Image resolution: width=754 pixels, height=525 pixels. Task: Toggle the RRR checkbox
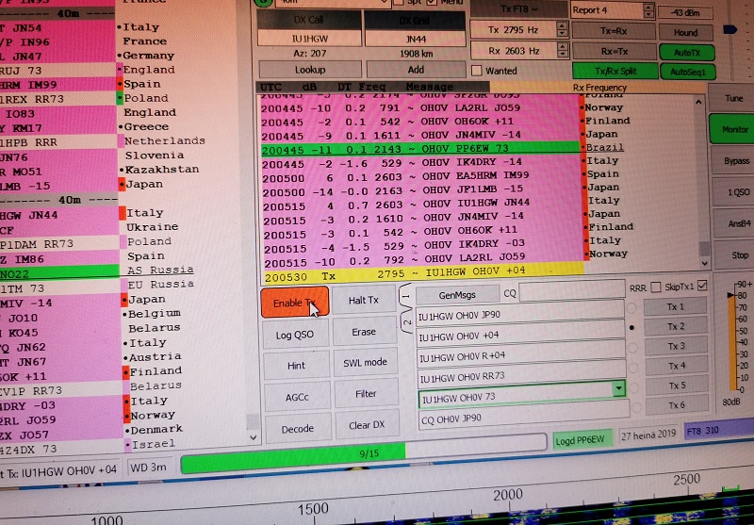(655, 287)
